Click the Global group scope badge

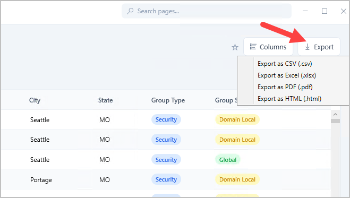pyautogui.click(x=228, y=160)
